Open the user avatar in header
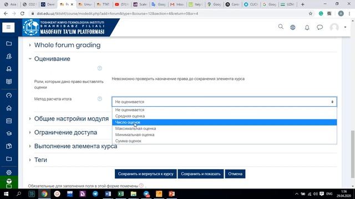355x199 pixels. point(334,27)
